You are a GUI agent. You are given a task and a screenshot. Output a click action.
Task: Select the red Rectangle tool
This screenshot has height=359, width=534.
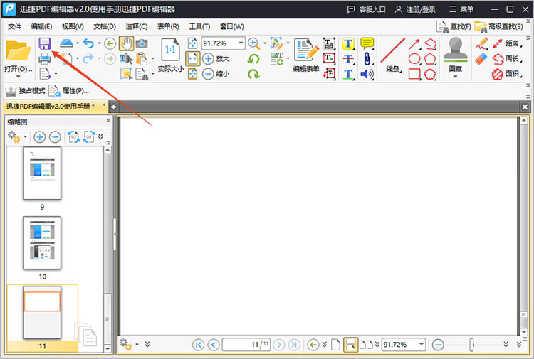[x=414, y=74]
